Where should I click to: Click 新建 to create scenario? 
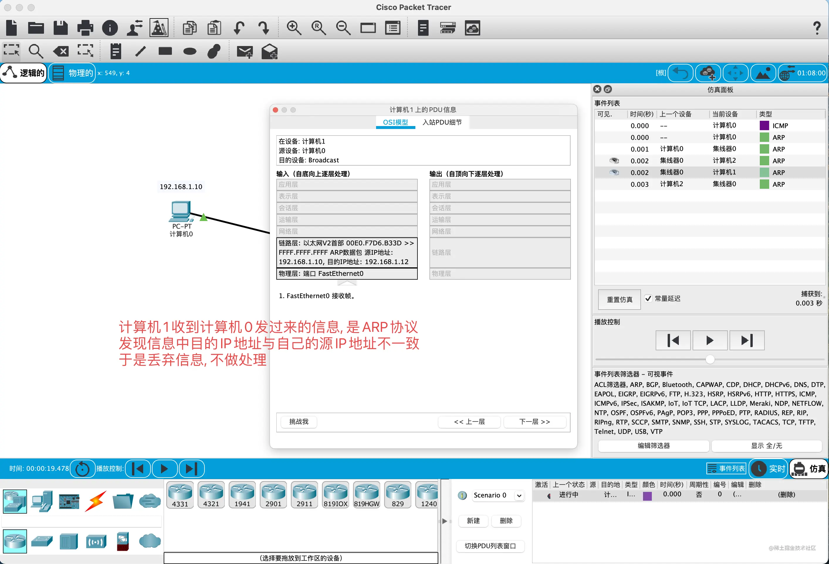pos(473,521)
